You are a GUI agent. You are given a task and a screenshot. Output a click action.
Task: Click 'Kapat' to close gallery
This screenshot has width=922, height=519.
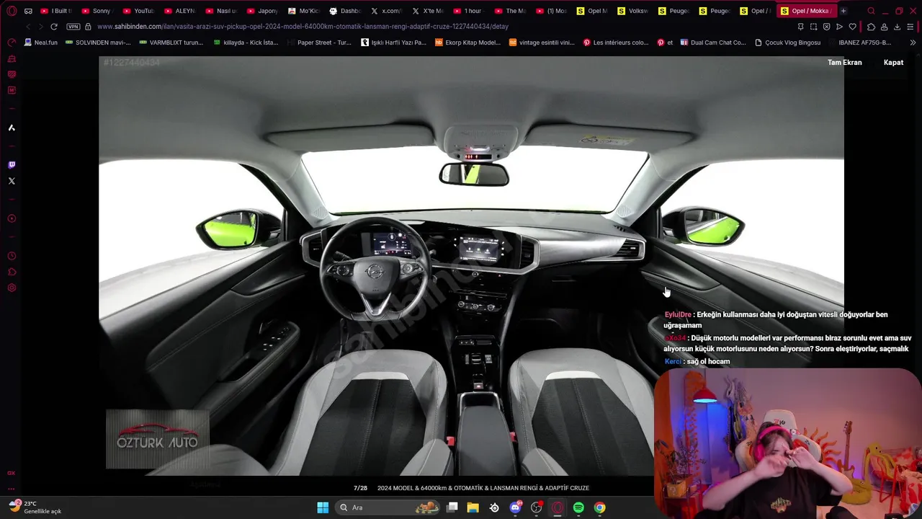tap(893, 63)
